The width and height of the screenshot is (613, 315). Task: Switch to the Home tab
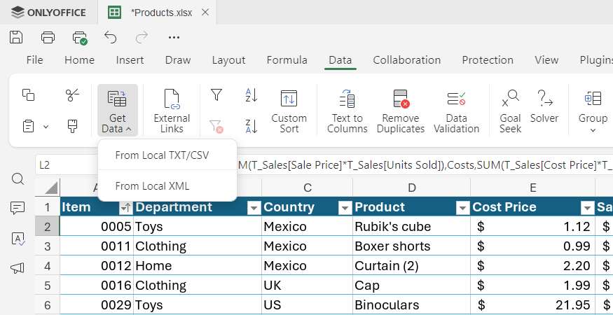coord(79,60)
